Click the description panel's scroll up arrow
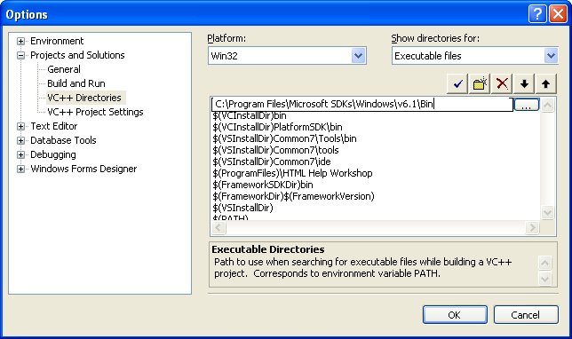The width and height of the screenshot is (572, 339). click(x=545, y=263)
